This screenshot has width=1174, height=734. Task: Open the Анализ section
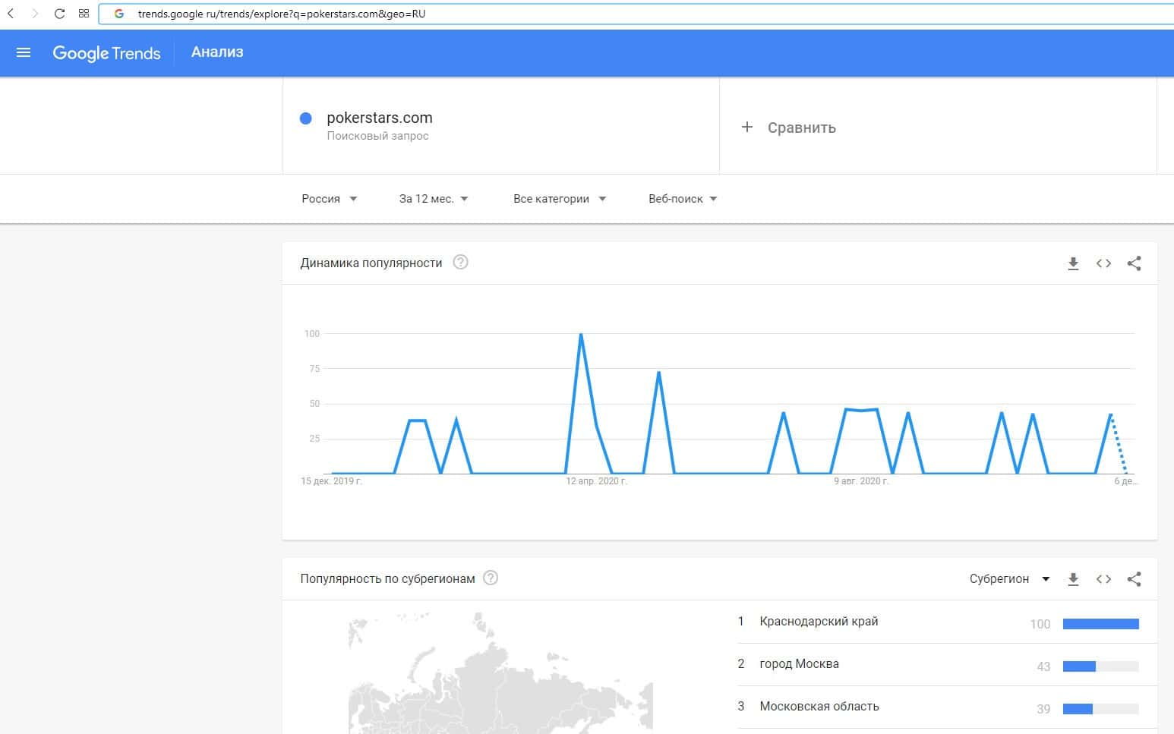(217, 52)
